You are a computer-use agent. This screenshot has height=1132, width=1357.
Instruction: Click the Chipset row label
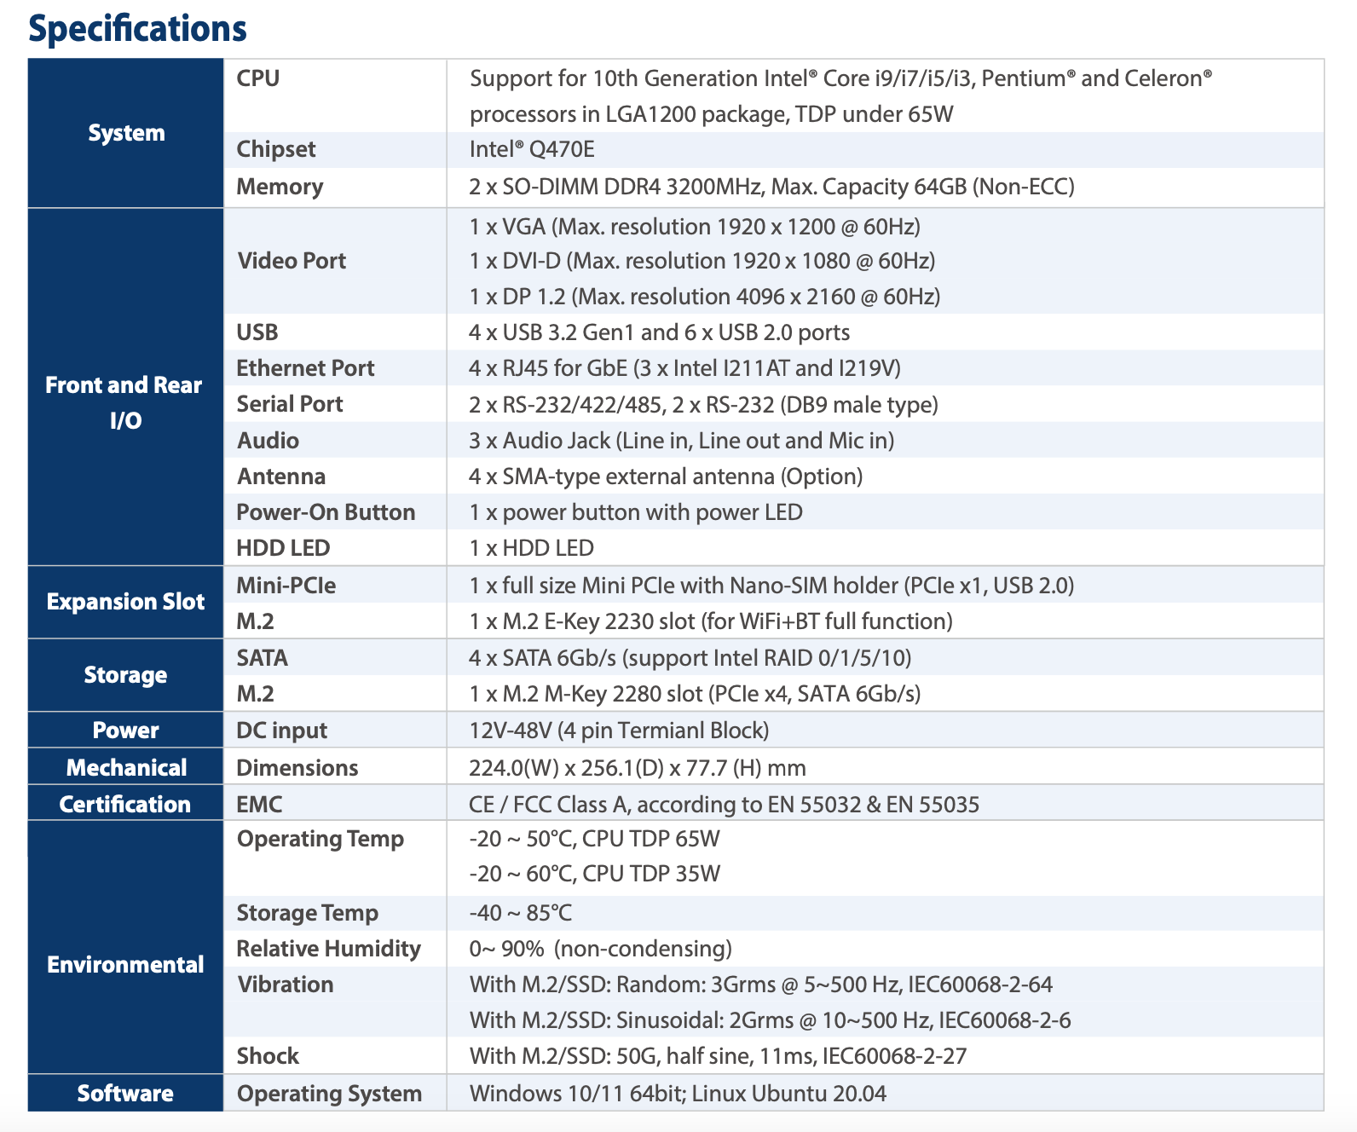[275, 149]
